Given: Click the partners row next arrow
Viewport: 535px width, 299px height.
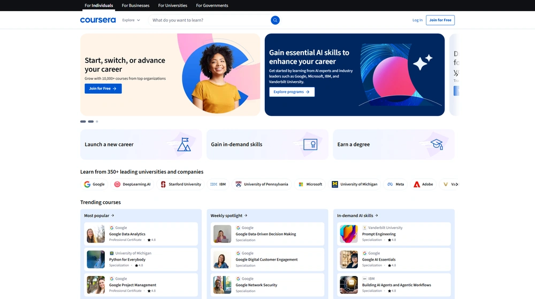Looking at the screenshot, I should tap(457, 184).
